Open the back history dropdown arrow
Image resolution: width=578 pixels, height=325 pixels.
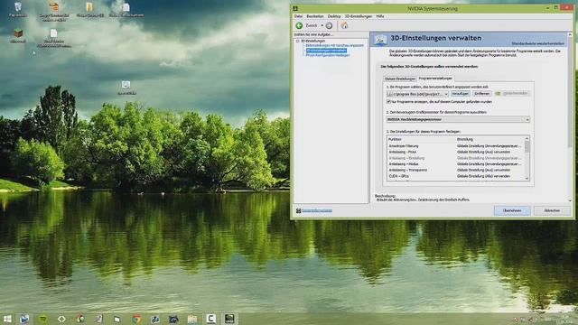click(x=322, y=25)
